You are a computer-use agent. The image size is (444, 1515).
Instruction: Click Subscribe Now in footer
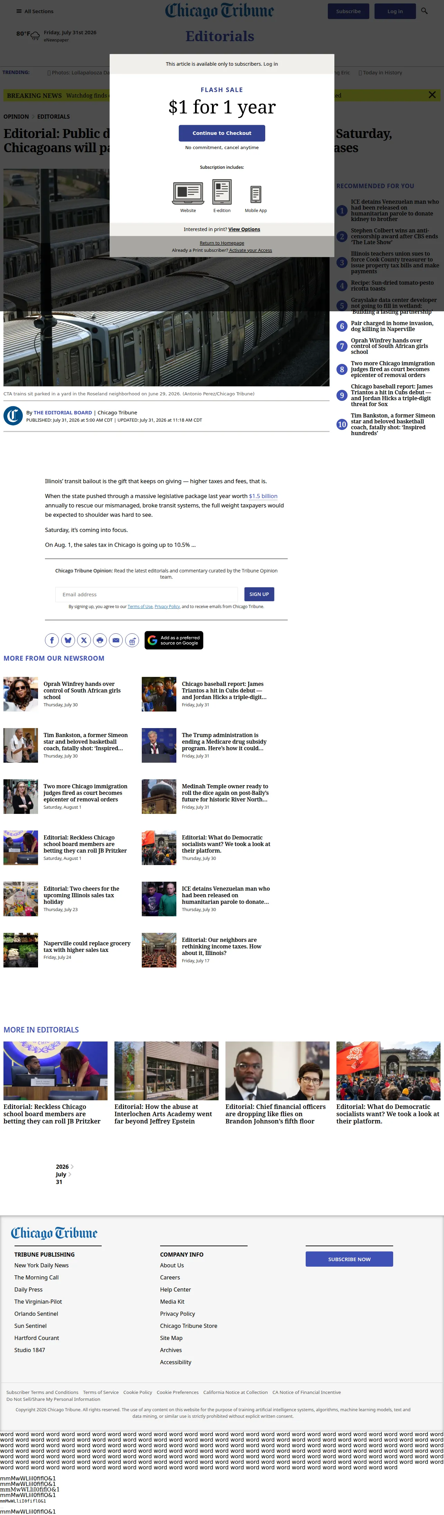coord(349,1259)
